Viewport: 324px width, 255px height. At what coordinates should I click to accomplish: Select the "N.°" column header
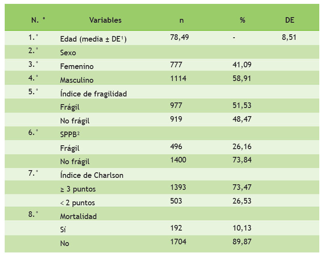tap(38, 20)
